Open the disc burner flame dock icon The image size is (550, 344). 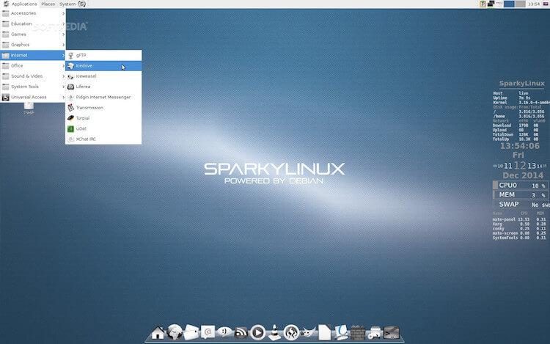(x=291, y=332)
